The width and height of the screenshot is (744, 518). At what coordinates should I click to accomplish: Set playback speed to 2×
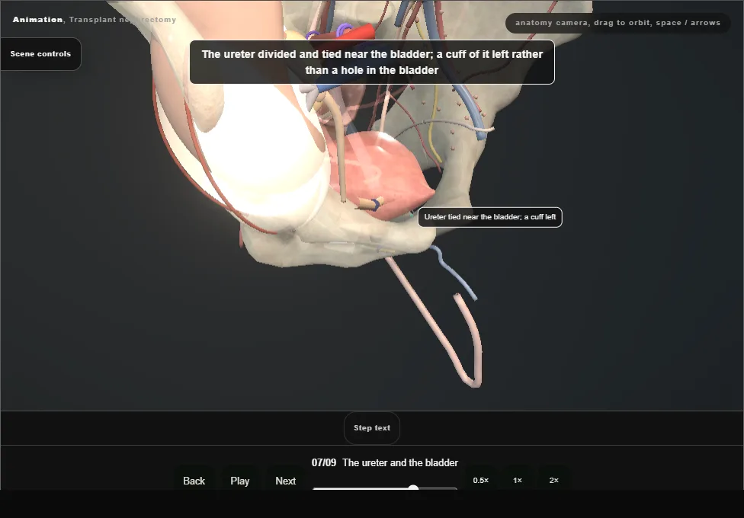pyautogui.click(x=553, y=480)
